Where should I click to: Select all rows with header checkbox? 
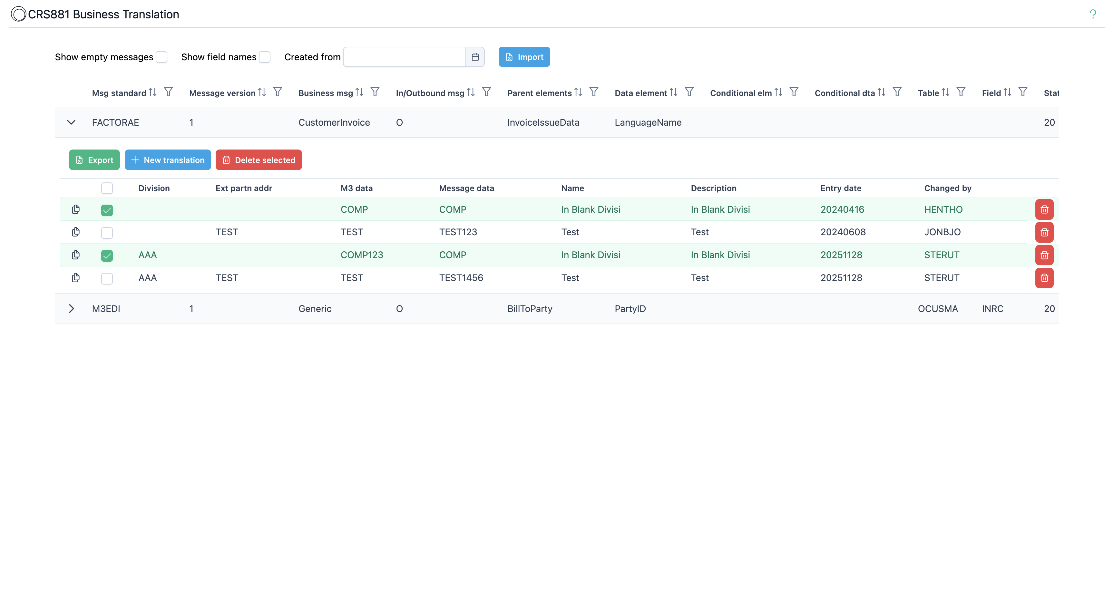click(x=107, y=188)
